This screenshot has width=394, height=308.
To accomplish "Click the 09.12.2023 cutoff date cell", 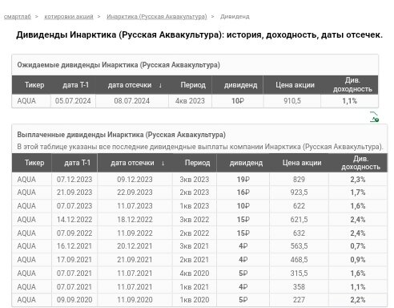I will coord(135,180).
